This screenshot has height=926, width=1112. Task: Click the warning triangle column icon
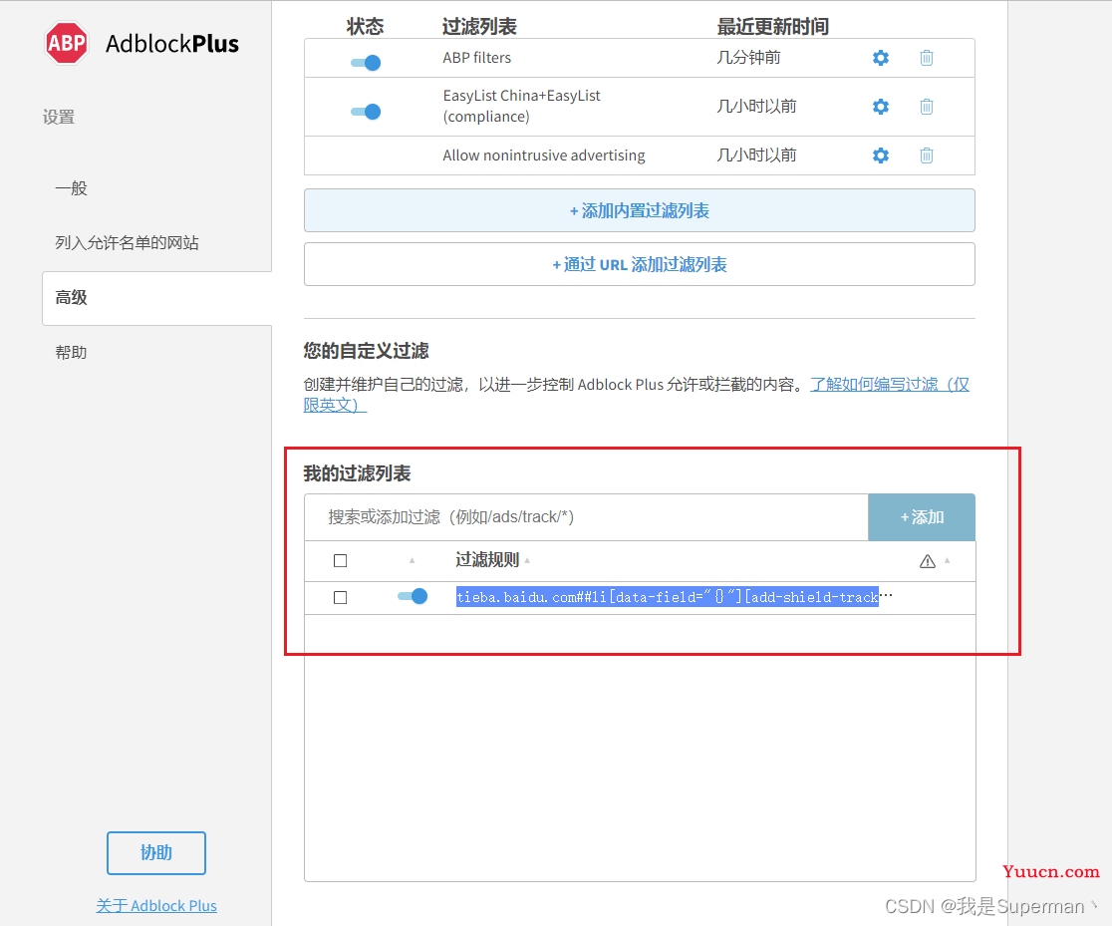927,561
